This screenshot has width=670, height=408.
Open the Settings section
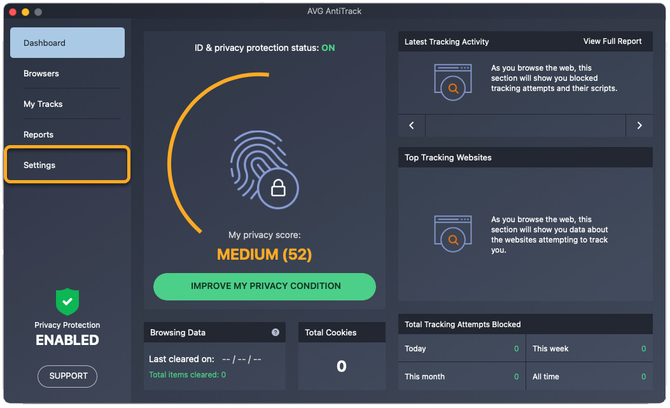(67, 165)
